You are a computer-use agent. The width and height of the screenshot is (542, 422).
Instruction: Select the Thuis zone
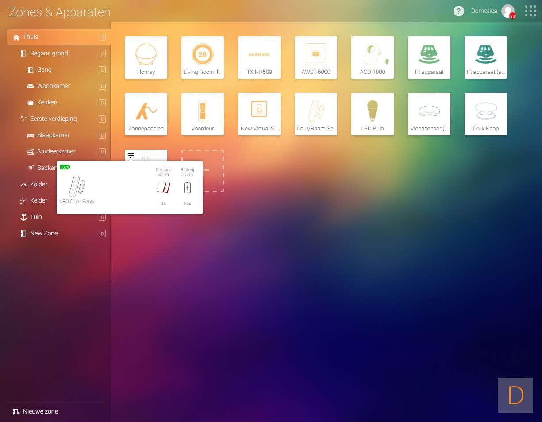pos(58,37)
